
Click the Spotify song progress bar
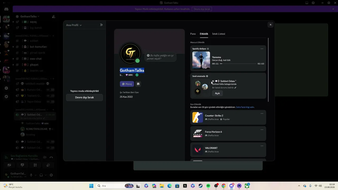pyautogui.click(x=238, y=64)
